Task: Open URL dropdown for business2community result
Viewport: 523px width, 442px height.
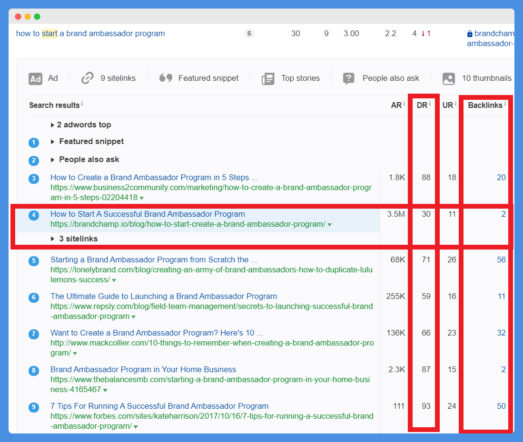Action: coord(142,198)
